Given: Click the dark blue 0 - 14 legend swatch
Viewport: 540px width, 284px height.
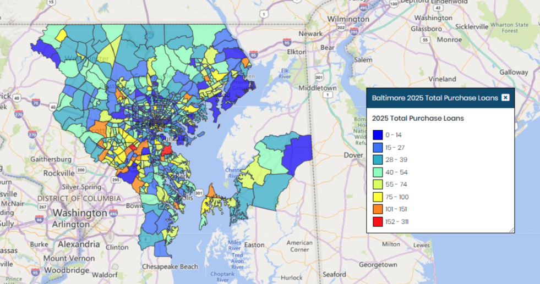Looking at the screenshot, I should (378, 135).
